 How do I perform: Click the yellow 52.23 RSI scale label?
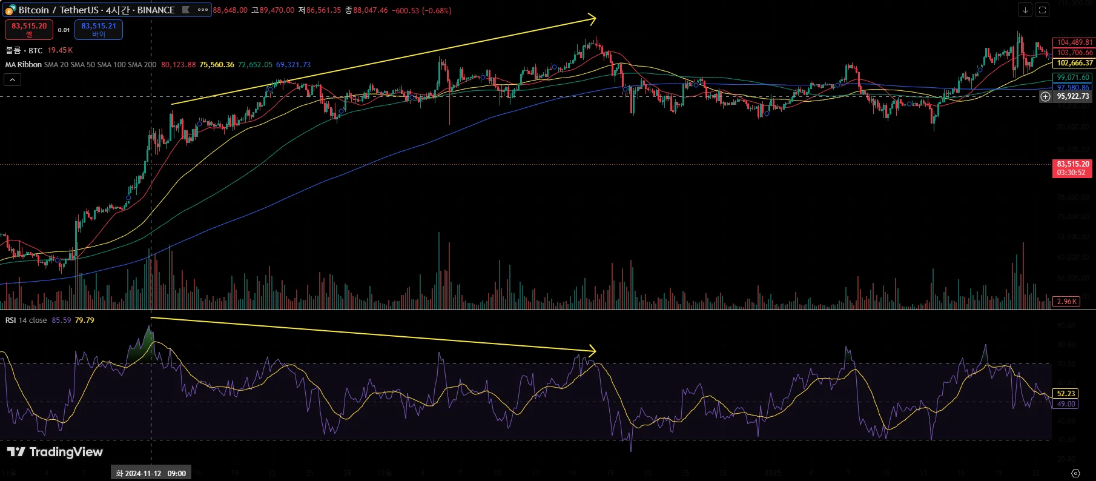(1066, 394)
